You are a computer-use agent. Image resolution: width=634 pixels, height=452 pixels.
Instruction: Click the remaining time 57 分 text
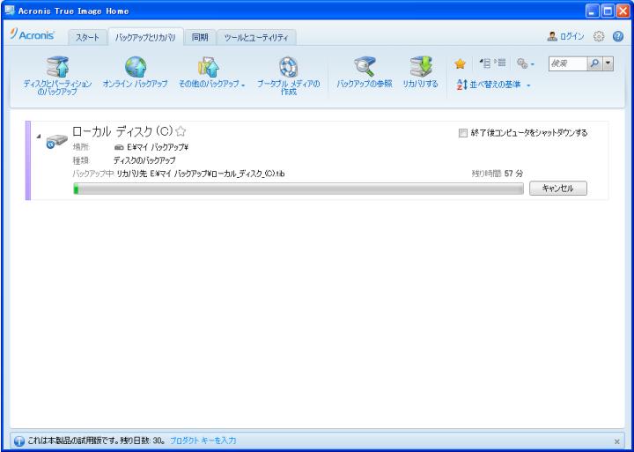pos(513,174)
